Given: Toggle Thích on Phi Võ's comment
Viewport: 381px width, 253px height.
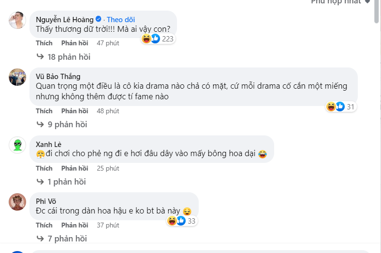Looking at the screenshot, I should [44, 225].
